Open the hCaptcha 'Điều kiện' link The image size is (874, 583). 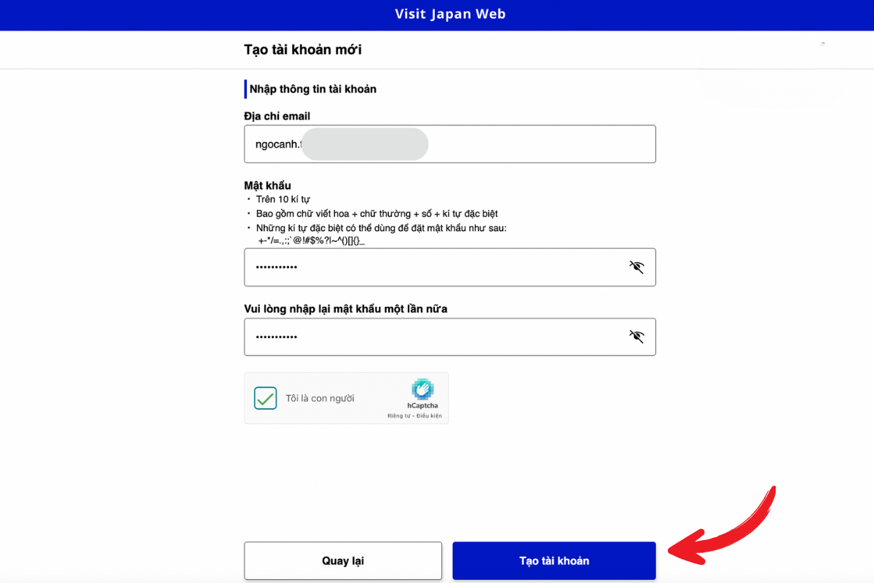[429, 416]
